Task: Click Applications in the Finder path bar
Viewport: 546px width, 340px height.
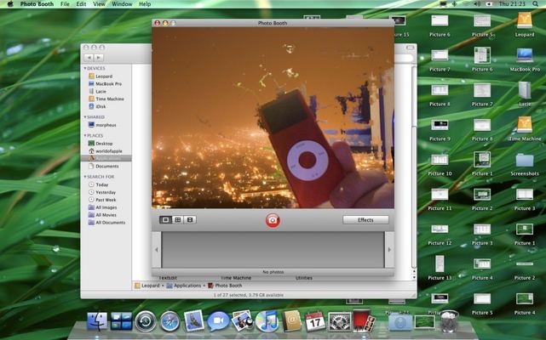Action: click(x=183, y=286)
